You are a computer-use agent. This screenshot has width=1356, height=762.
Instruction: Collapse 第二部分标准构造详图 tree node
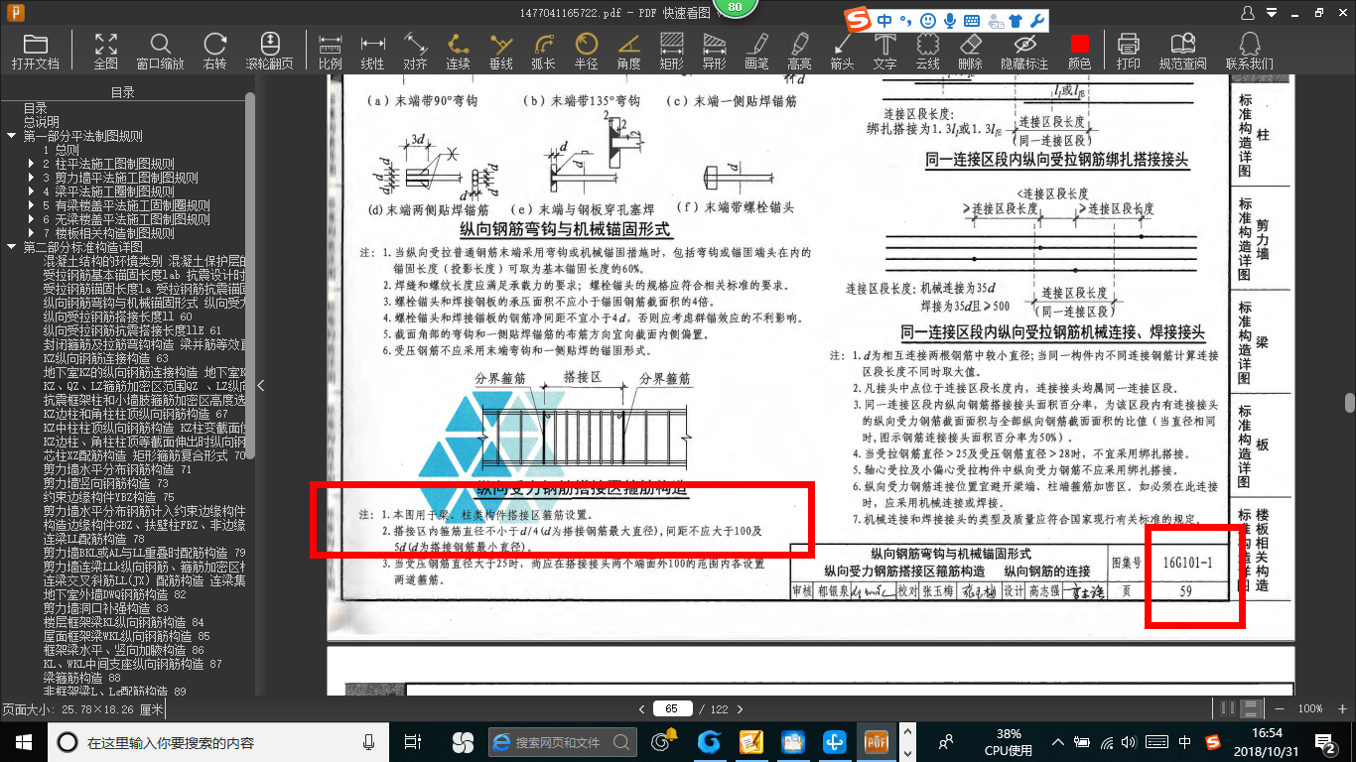tap(12, 247)
